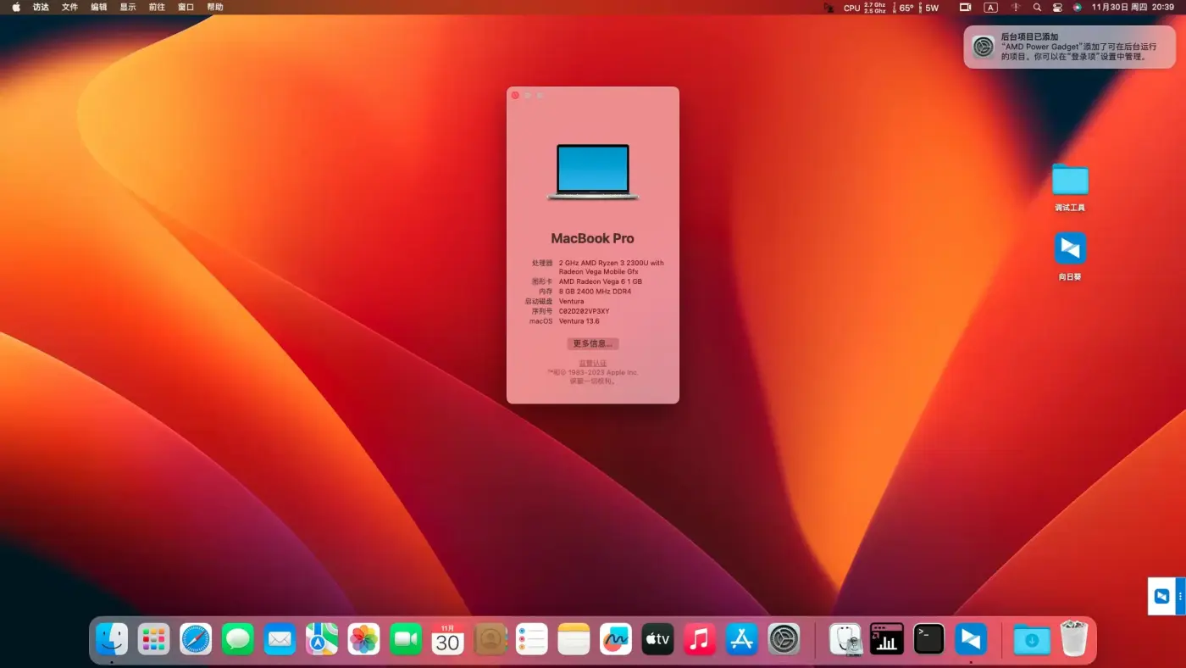1186x668 pixels.
Task: Toggle the input source 'A' indicator
Action: pos(990,8)
